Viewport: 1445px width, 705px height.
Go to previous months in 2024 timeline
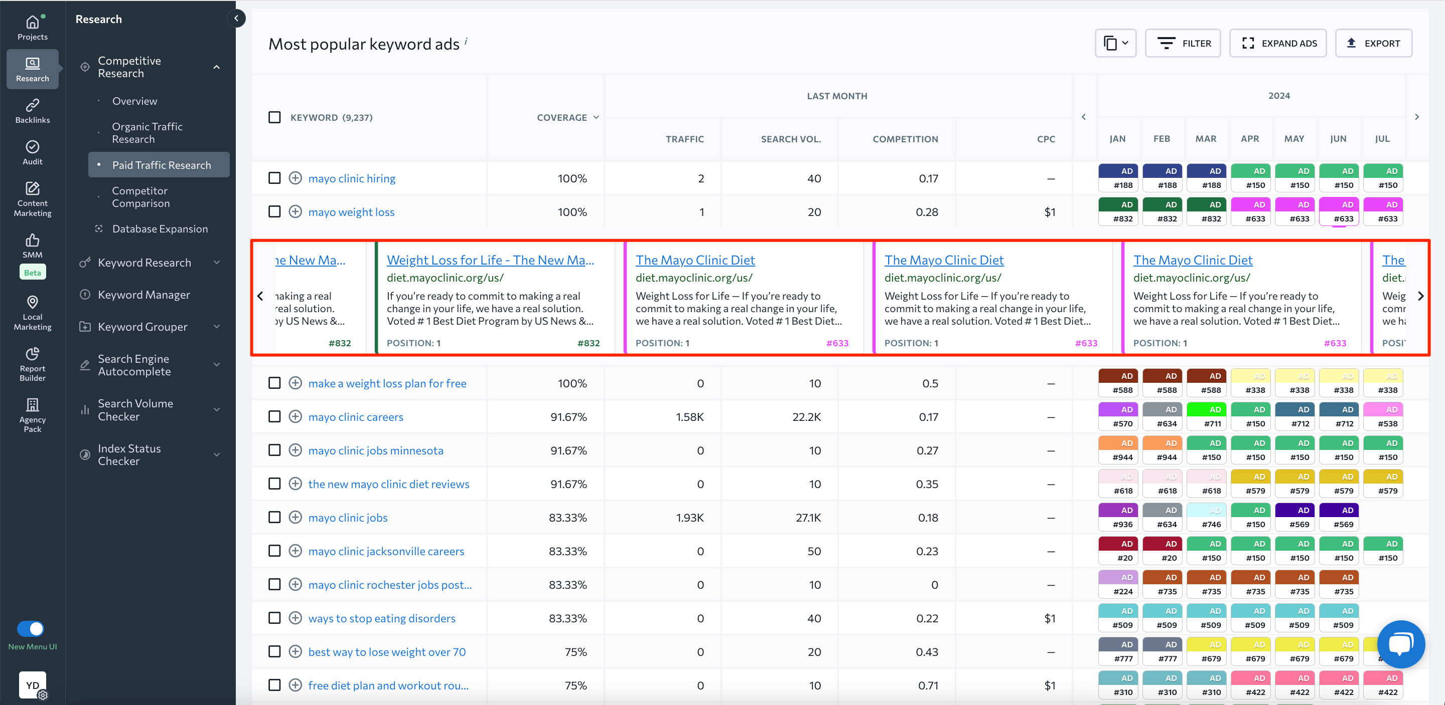click(1084, 117)
